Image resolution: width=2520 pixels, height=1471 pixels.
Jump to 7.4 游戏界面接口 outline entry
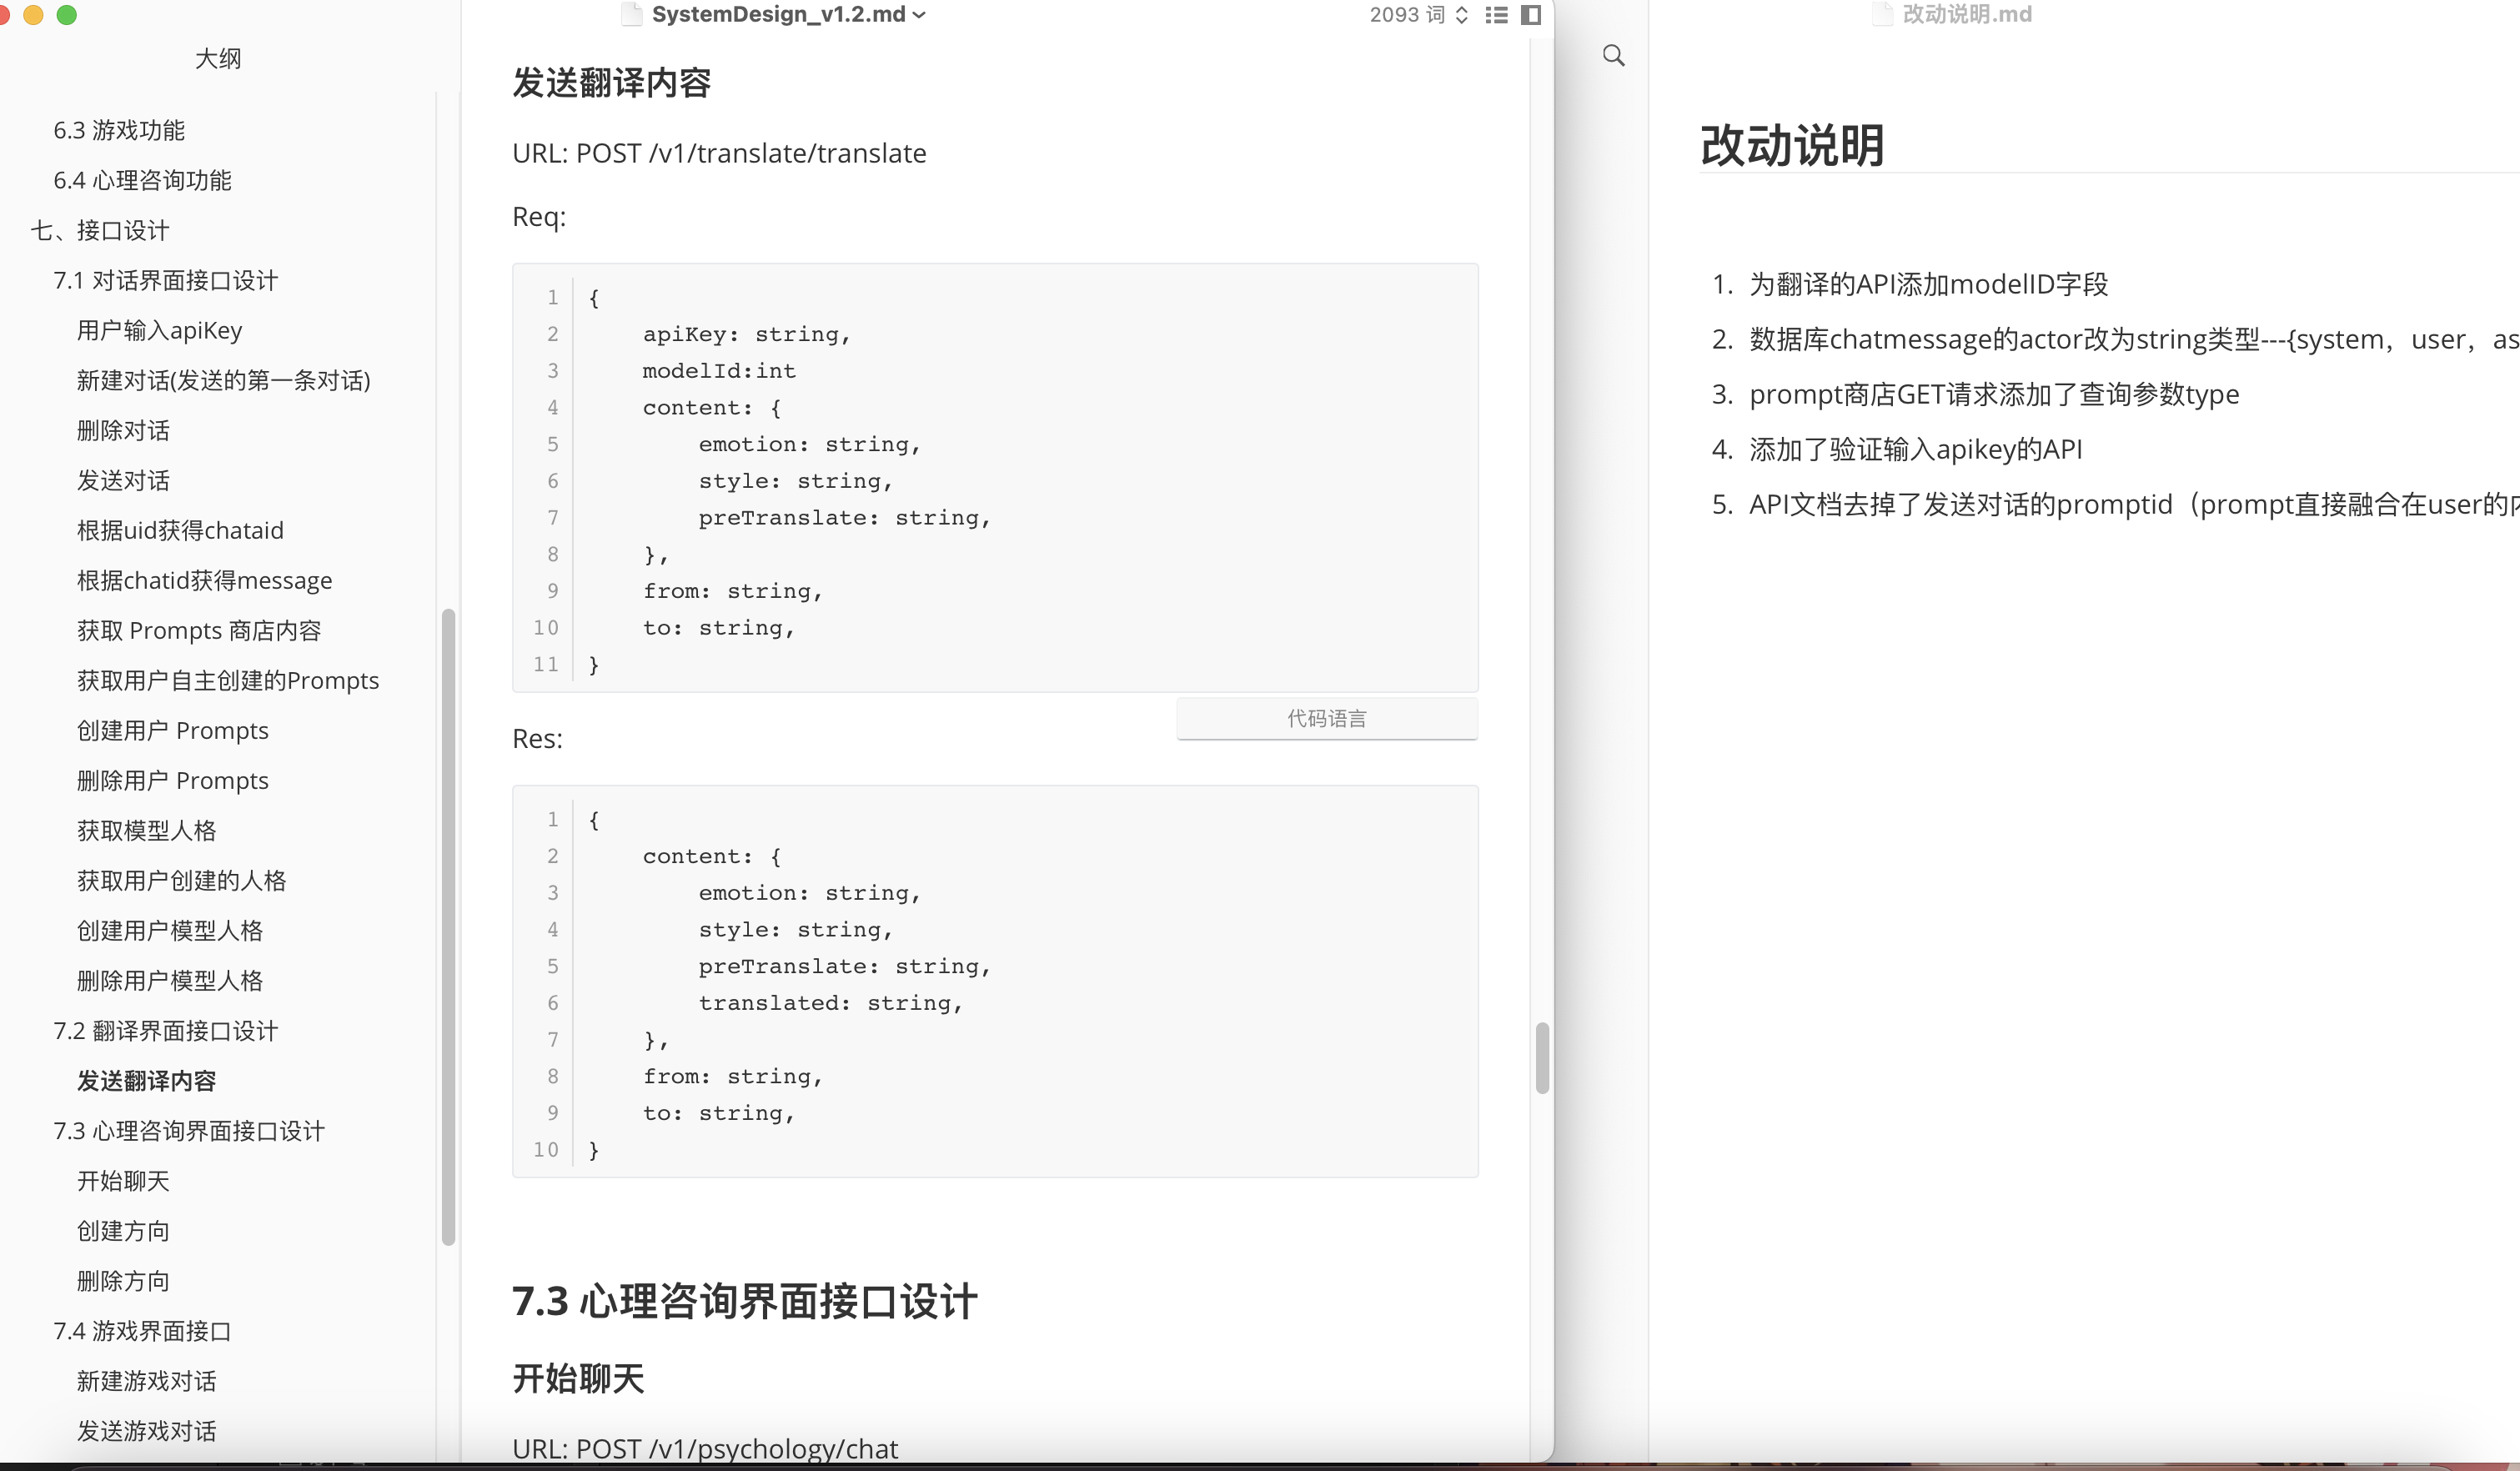coord(142,1331)
